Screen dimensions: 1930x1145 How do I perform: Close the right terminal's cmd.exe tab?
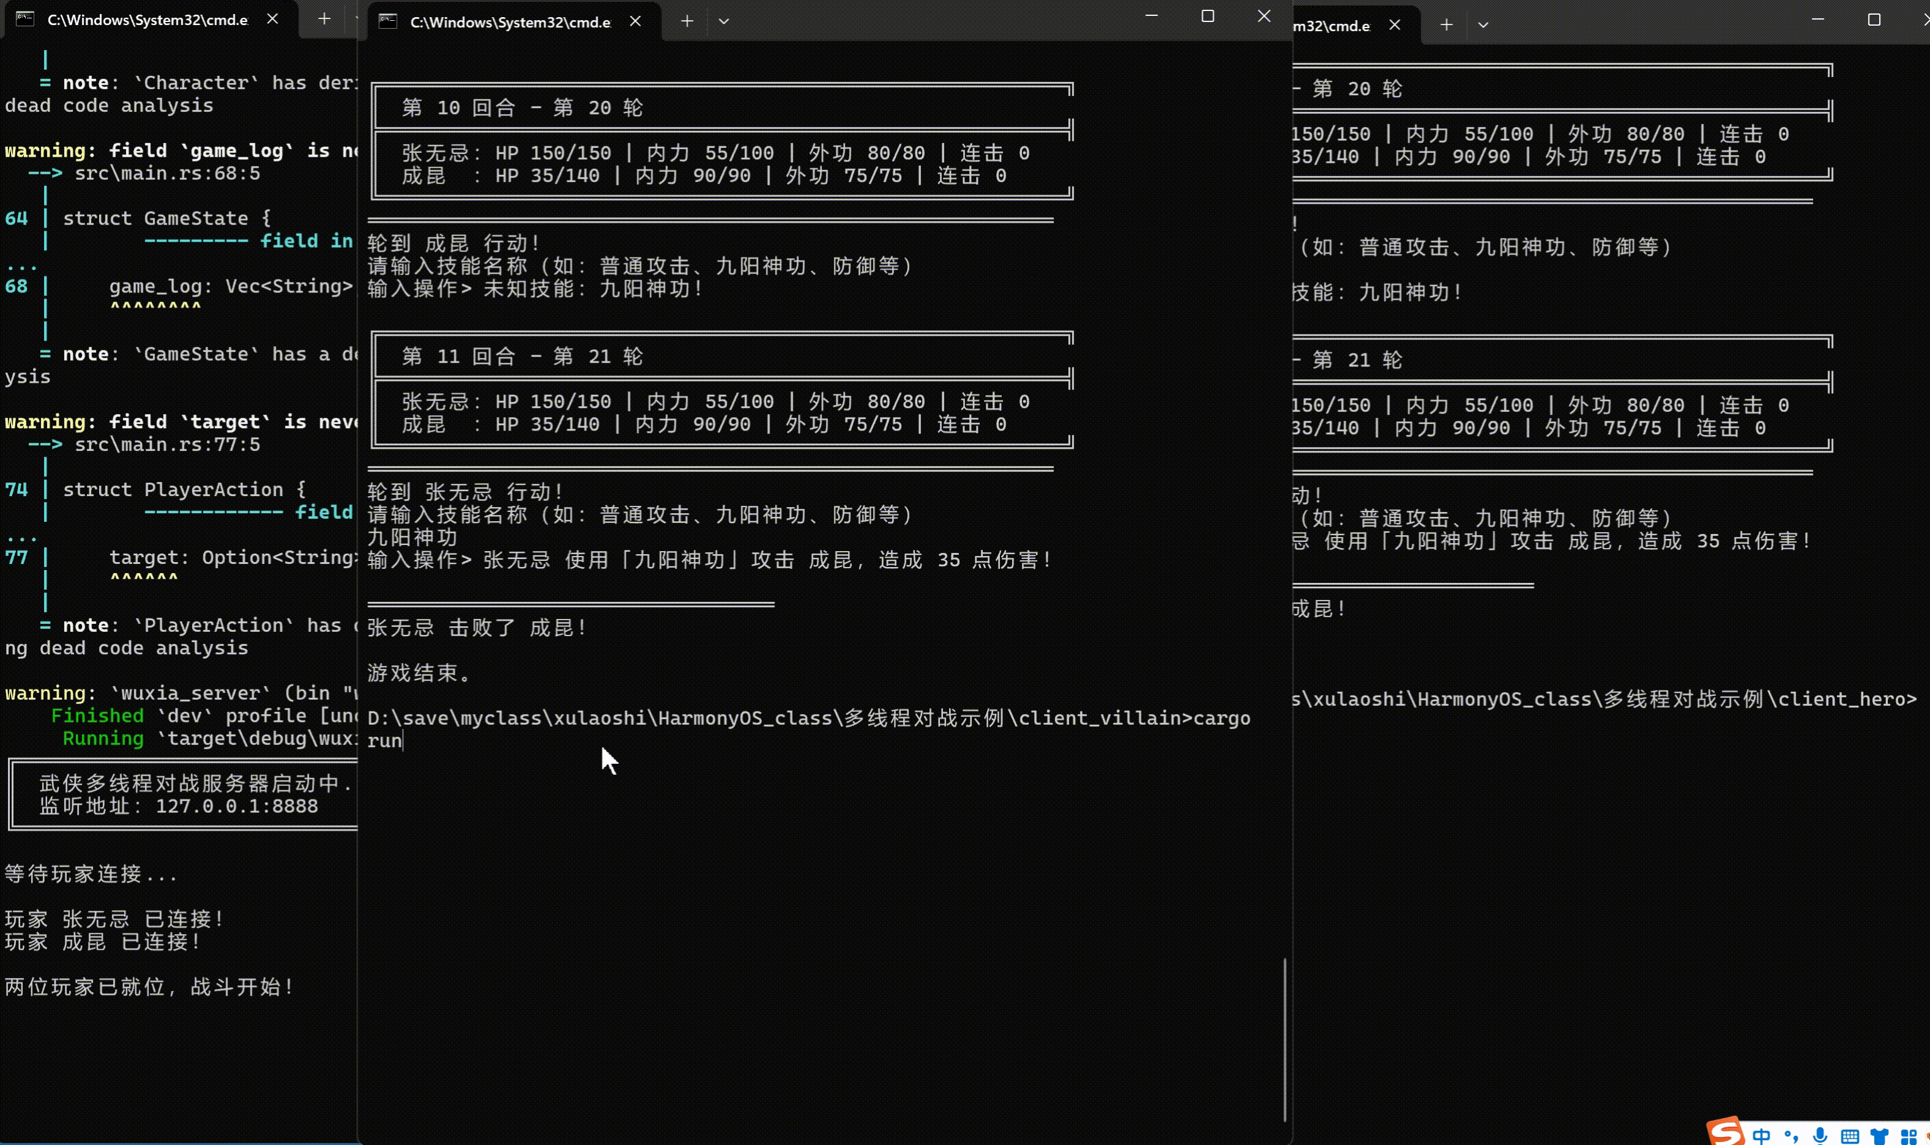click(1395, 26)
